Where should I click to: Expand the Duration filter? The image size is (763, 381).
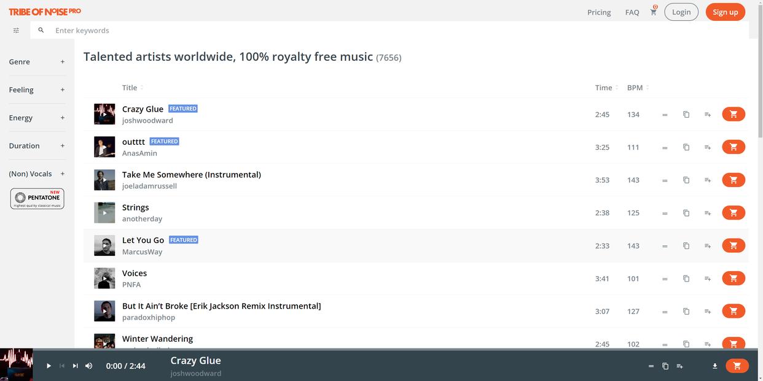coord(62,146)
